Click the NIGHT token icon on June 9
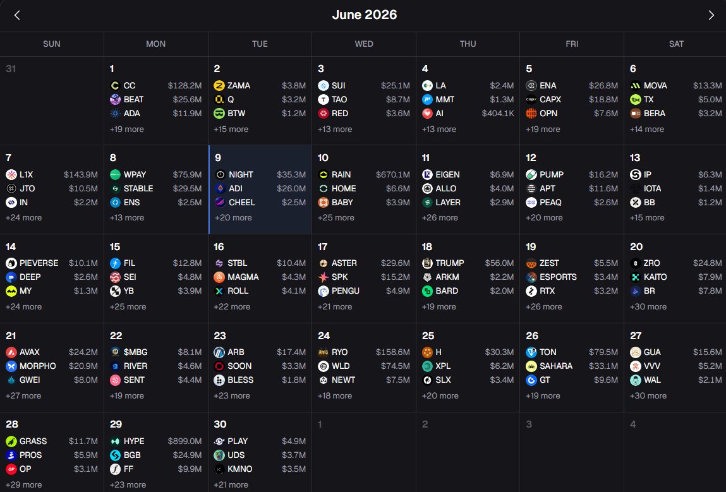Screen dimensions: 726x492 point(221,174)
